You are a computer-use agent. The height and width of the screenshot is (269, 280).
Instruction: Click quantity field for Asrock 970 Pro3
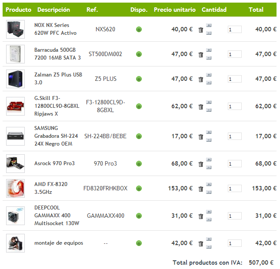(x=235, y=164)
